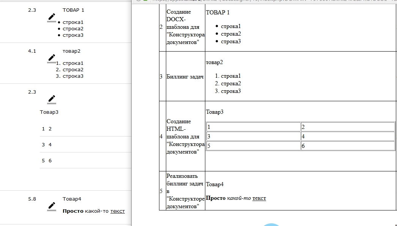Image resolution: width=397 pixels, height=226 pixels.
Task: Click underlined 'текст' in the document preview table
Action: click(259, 198)
